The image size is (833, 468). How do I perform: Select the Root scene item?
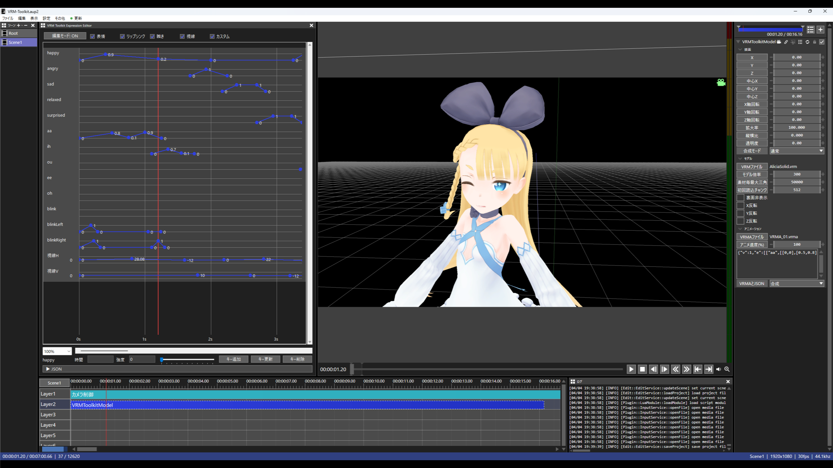pos(19,33)
